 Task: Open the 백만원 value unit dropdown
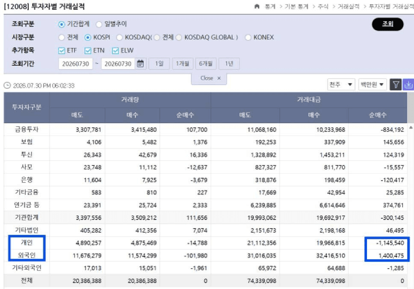tap(372, 84)
